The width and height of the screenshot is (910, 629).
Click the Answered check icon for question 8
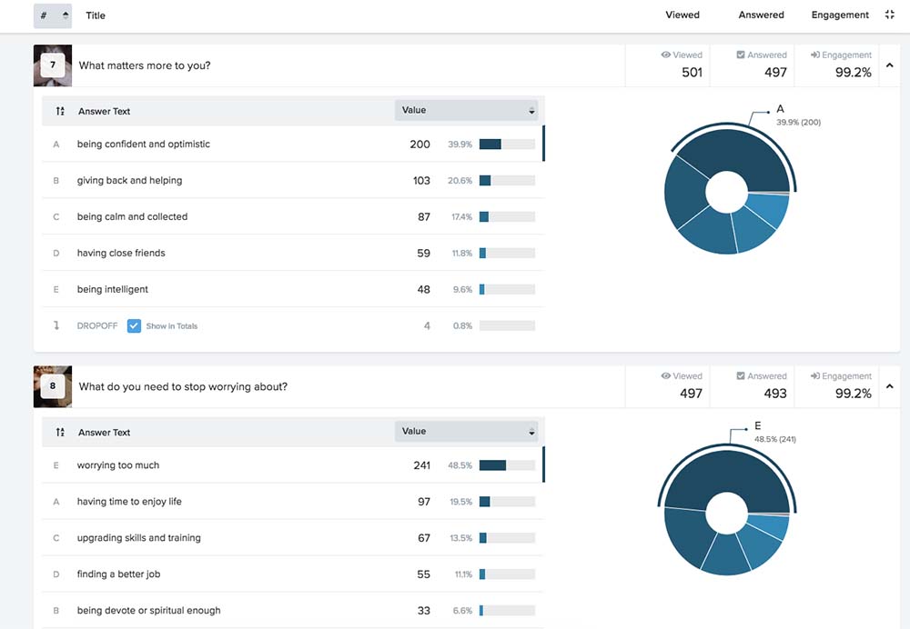(741, 375)
